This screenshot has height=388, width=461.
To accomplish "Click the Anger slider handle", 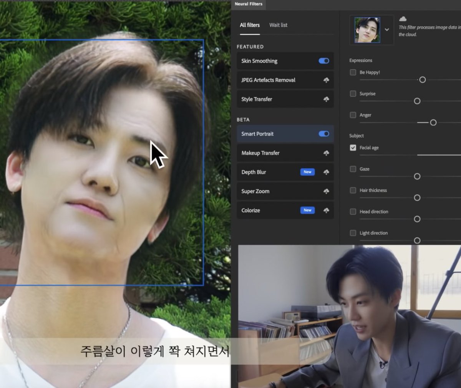I will 433,123.
